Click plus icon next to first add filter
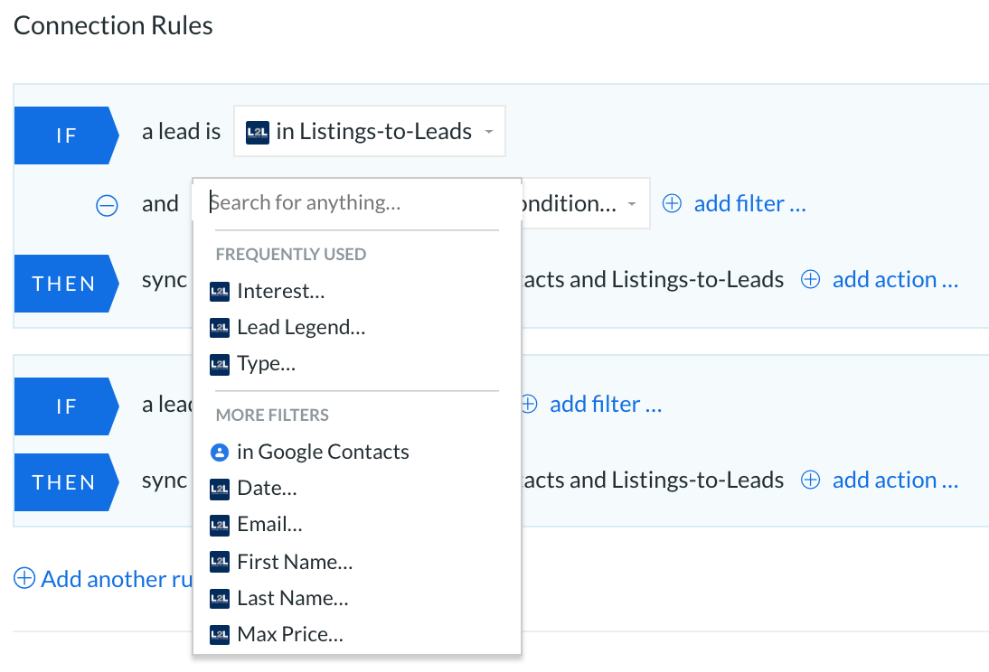Viewport: 989px width, 672px height. click(x=672, y=203)
